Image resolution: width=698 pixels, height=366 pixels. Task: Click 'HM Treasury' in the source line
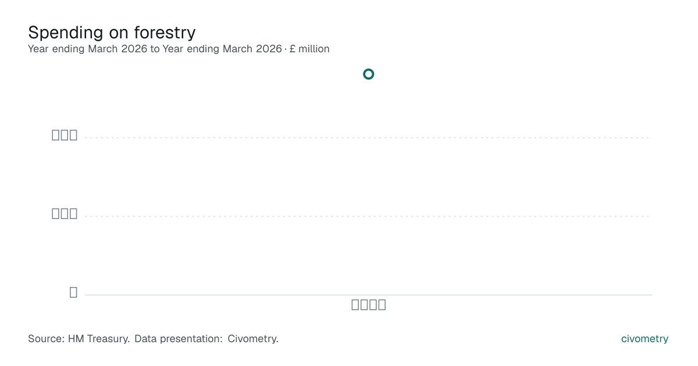[x=99, y=339]
